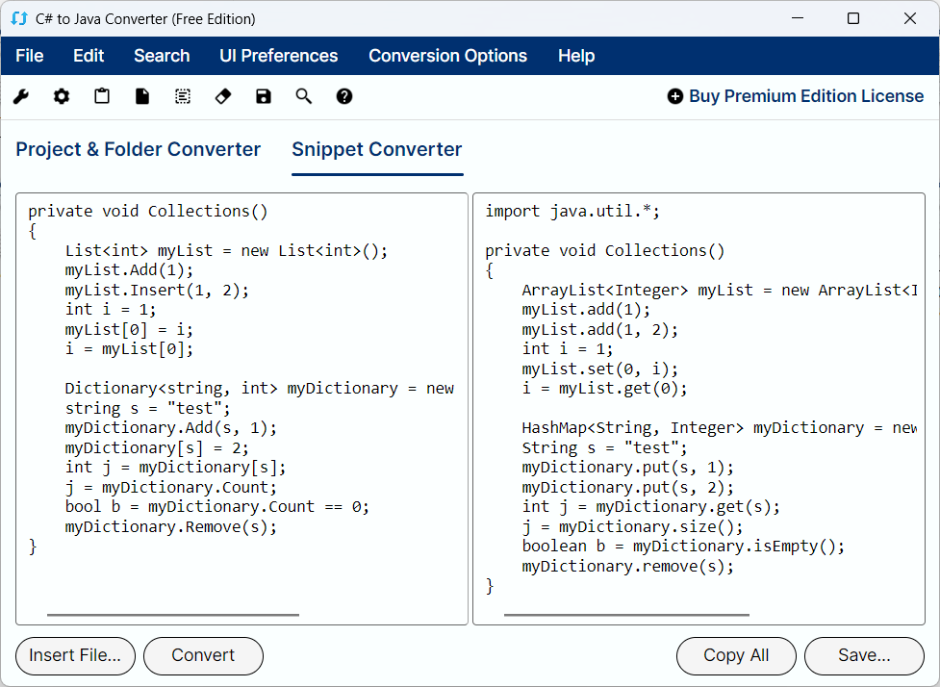The height and width of the screenshot is (687, 940).
Task: Clear content with the eraser icon
Action: [x=223, y=96]
